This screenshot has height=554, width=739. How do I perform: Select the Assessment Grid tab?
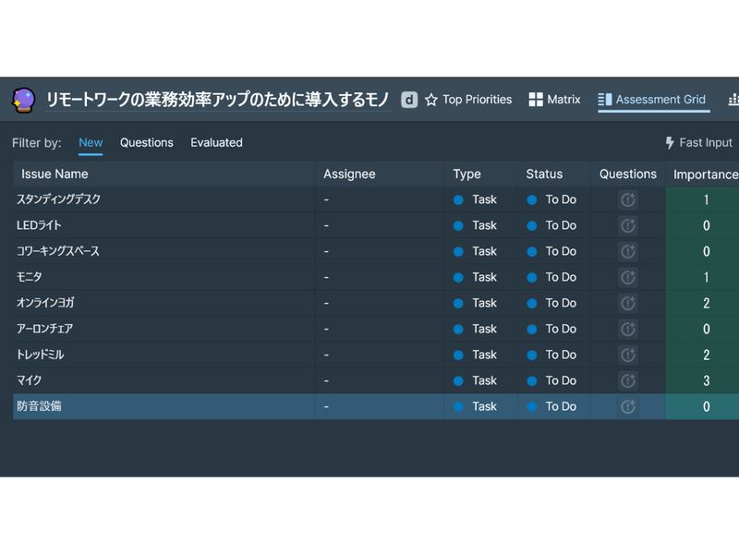click(653, 100)
